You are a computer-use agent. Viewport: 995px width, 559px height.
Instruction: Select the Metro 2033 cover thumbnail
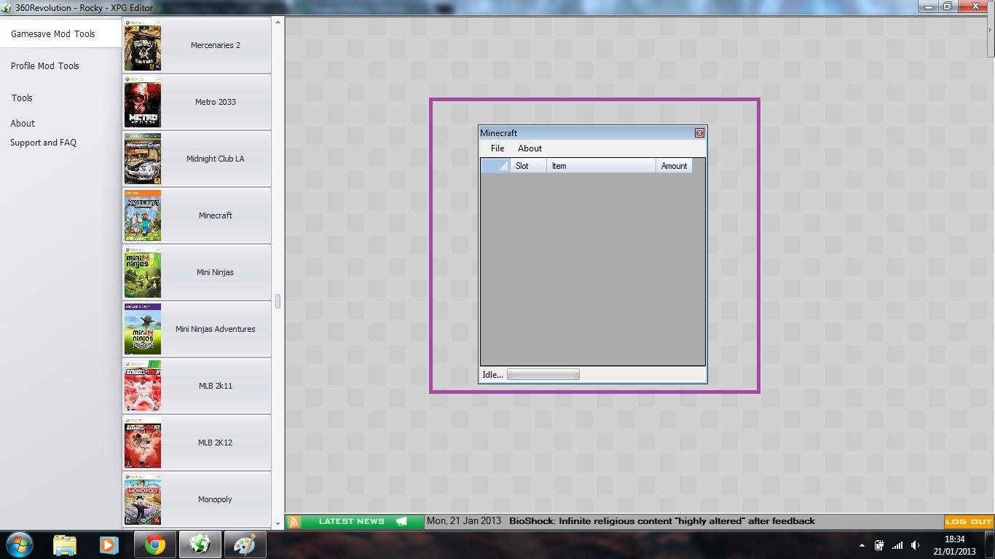[143, 102]
